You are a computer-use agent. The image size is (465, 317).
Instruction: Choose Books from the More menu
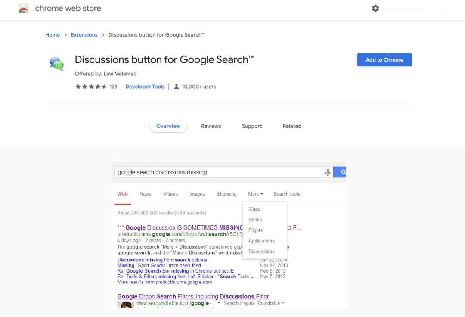[x=255, y=220]
